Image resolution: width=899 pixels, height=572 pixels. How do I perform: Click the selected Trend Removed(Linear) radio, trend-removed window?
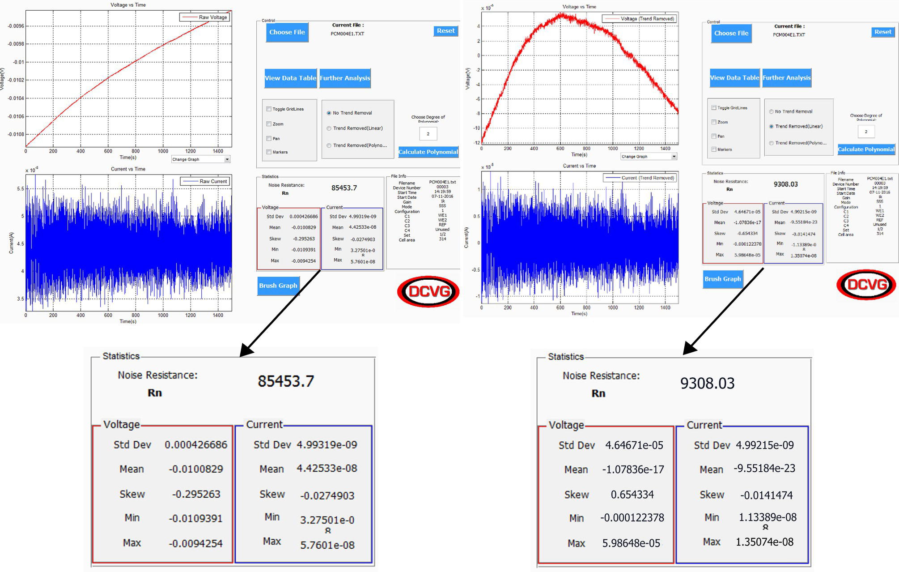click(771, 126)
